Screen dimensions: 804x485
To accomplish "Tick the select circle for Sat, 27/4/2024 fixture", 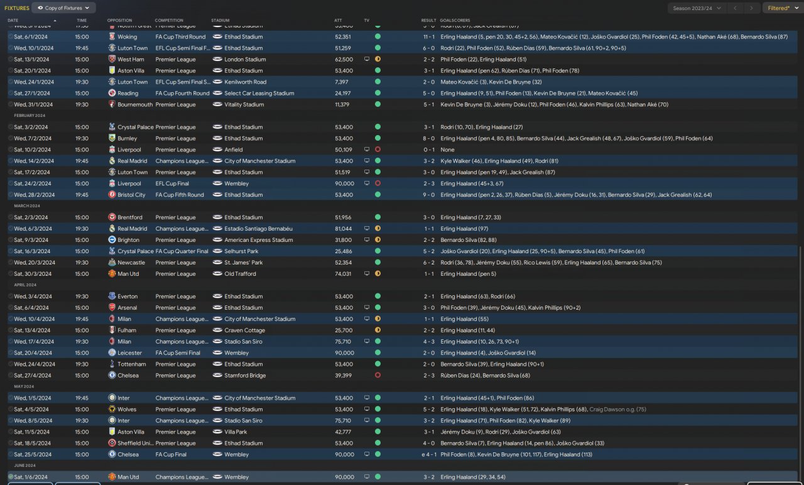I will point(11,376).
